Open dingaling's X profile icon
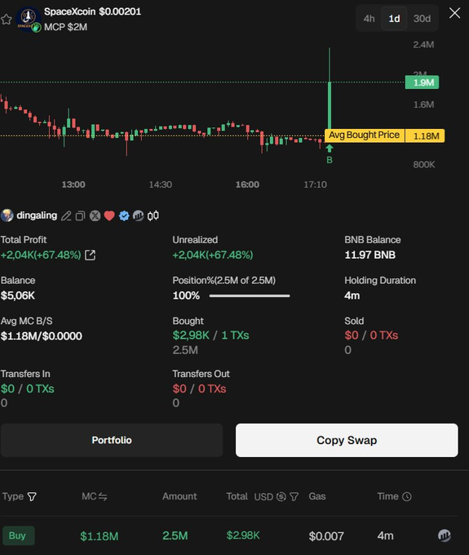Screen dimensions: 469x555 pos(95,215)
